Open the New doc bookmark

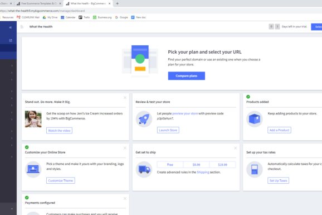[139, 17]
